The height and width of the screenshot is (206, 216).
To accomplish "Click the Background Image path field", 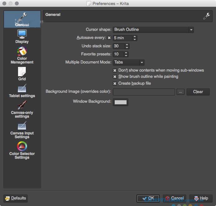I will (x=144, y=92).
